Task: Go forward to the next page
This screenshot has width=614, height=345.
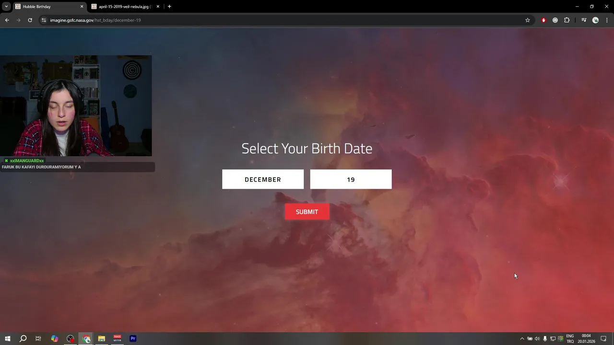Action: (x=18, y=20)
